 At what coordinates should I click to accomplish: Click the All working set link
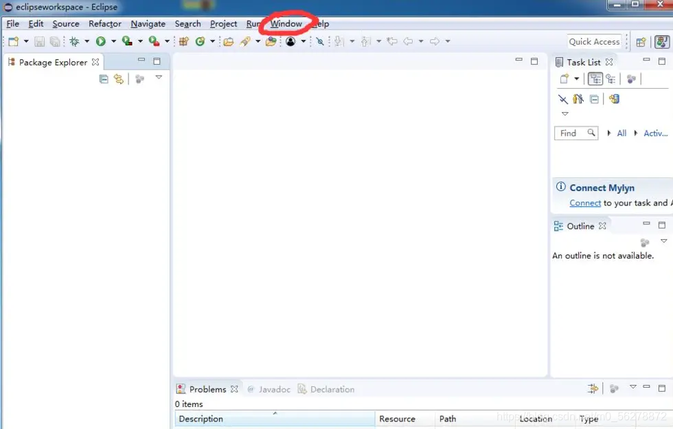(x=621, y=133)
